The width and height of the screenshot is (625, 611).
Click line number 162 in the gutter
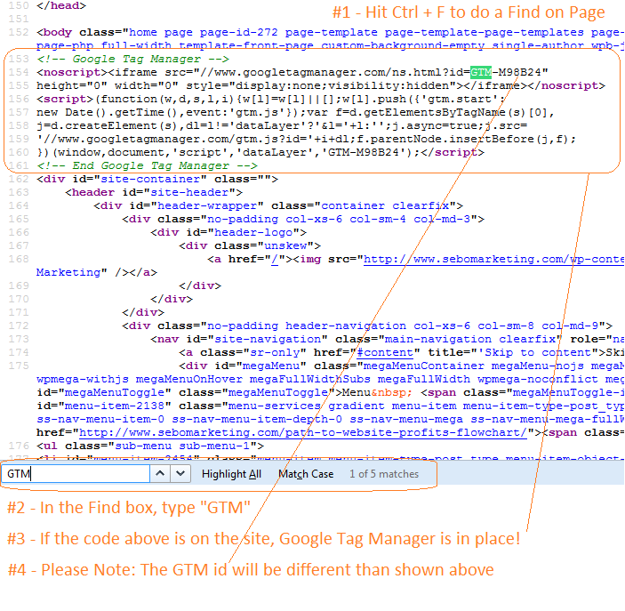pos(18,179)
